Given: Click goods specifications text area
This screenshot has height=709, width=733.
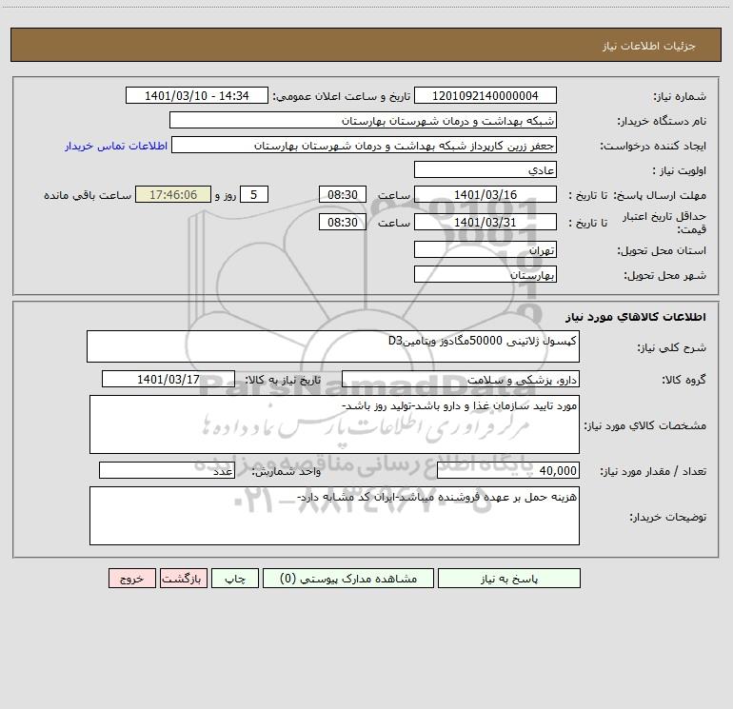Looking at the screenshot, I should [334, 424].
